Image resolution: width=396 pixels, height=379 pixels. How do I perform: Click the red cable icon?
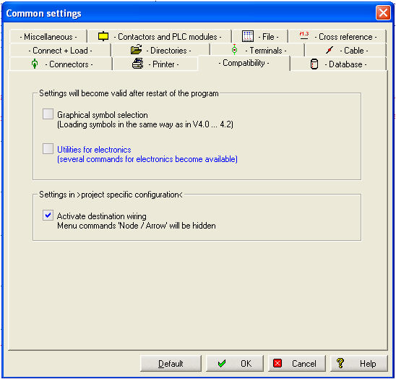[x=330, y=50]
